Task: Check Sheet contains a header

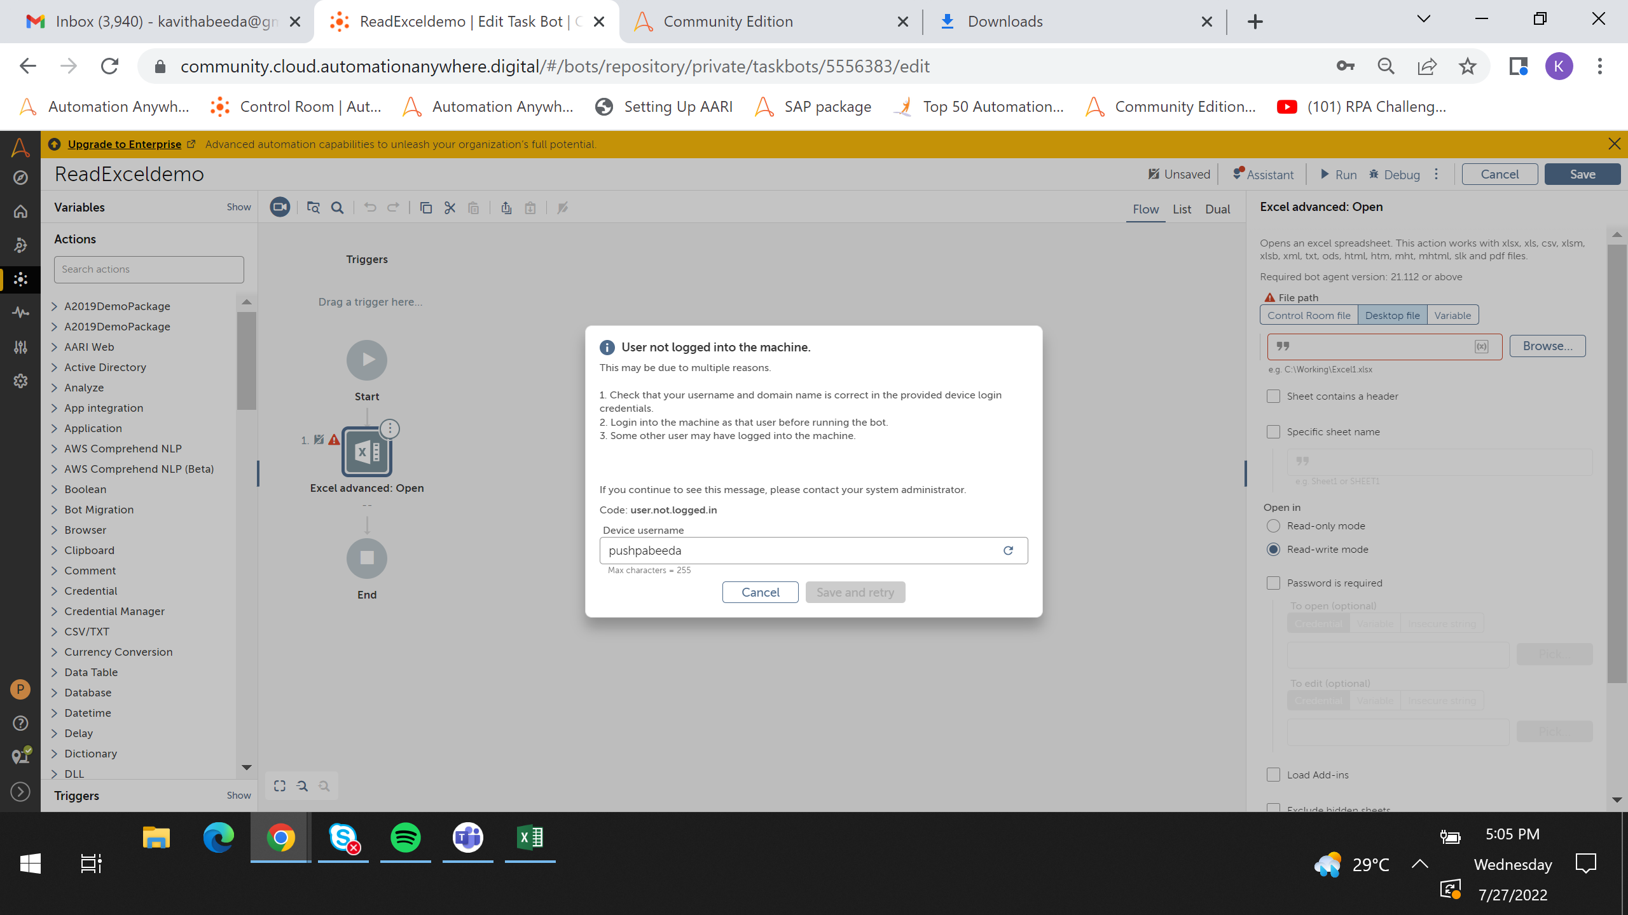Action: 1273,396
